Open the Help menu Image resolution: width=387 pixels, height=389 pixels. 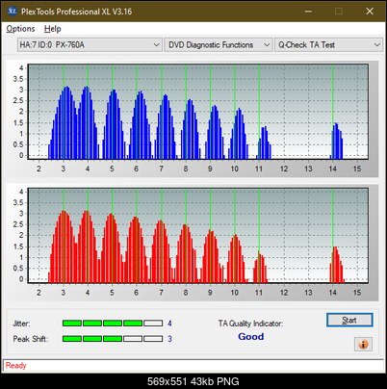click(x=53, y=29)
